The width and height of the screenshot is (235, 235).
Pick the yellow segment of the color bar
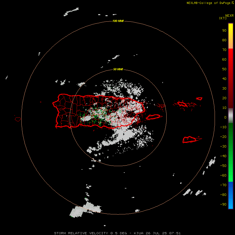pos(231,36)
